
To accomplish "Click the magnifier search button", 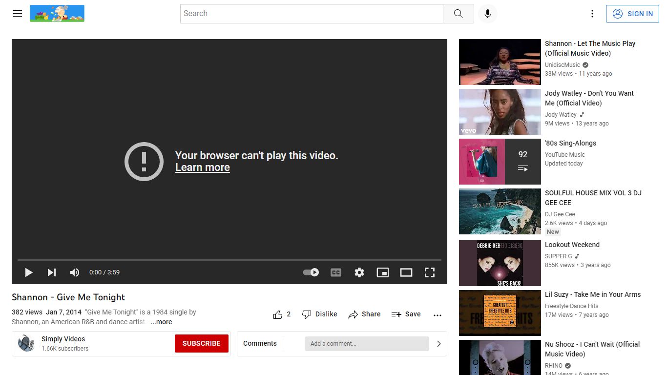I will pyautogui.click(x=458, y=14).
